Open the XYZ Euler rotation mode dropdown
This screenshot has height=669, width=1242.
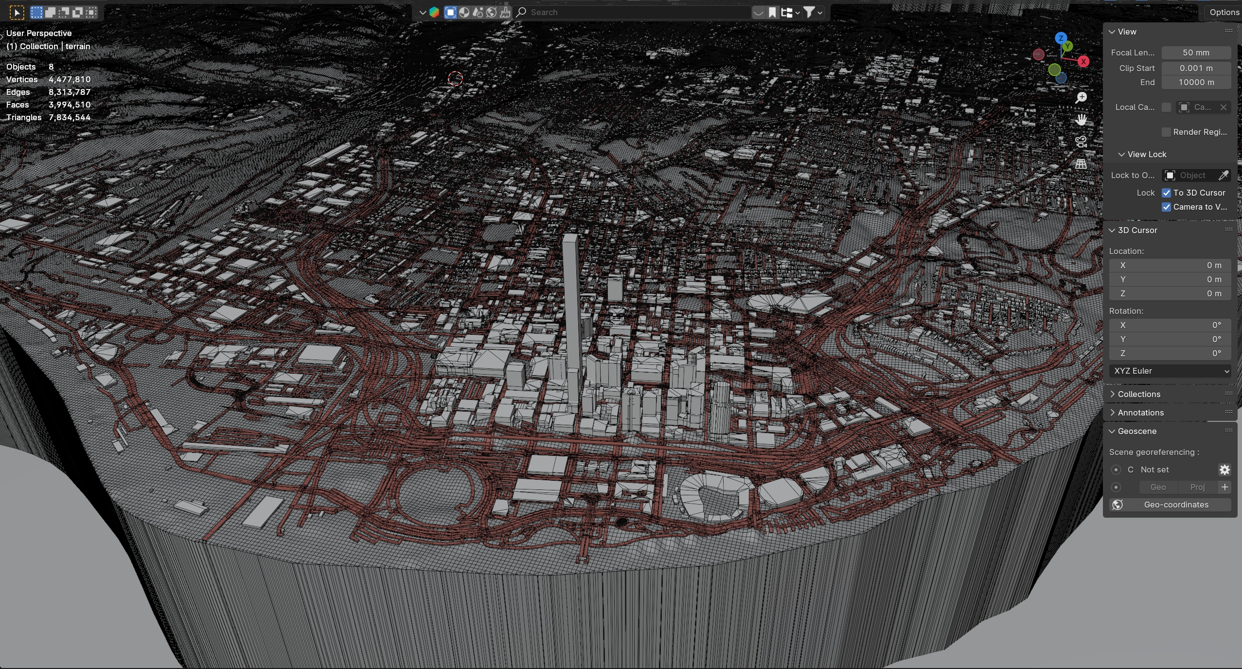coord(1170,371)
